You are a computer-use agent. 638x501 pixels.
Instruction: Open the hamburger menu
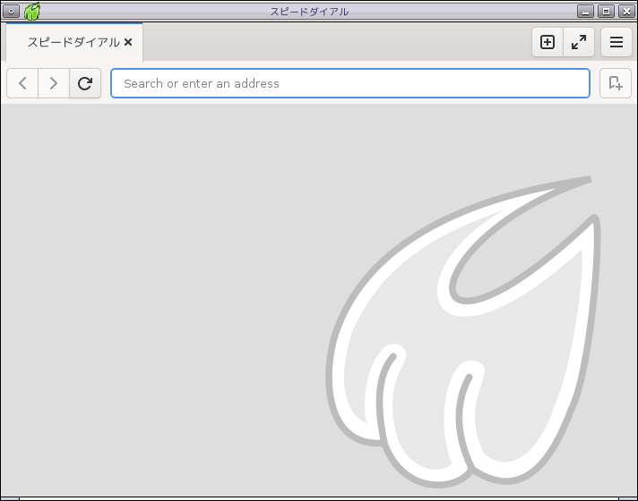pyautogui.click(x=616, y=42)
